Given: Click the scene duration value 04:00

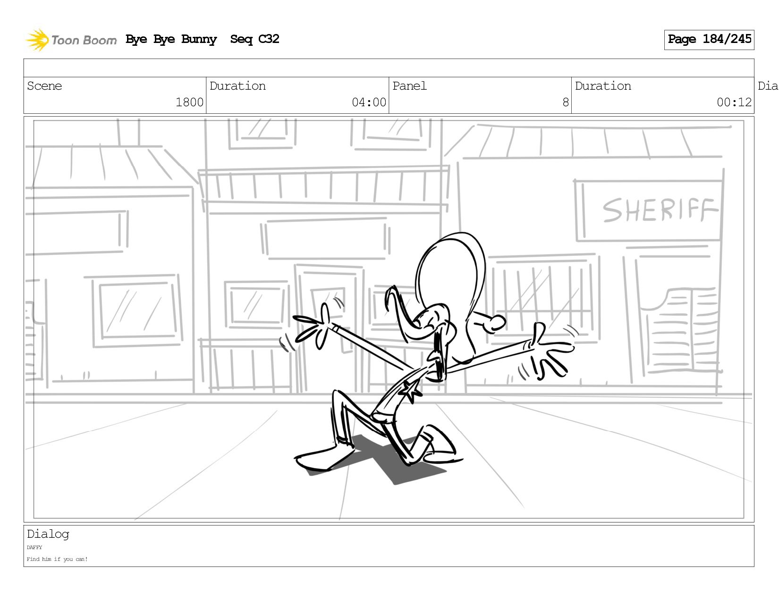Looking at the screenshot, I should tap(369, 102).
